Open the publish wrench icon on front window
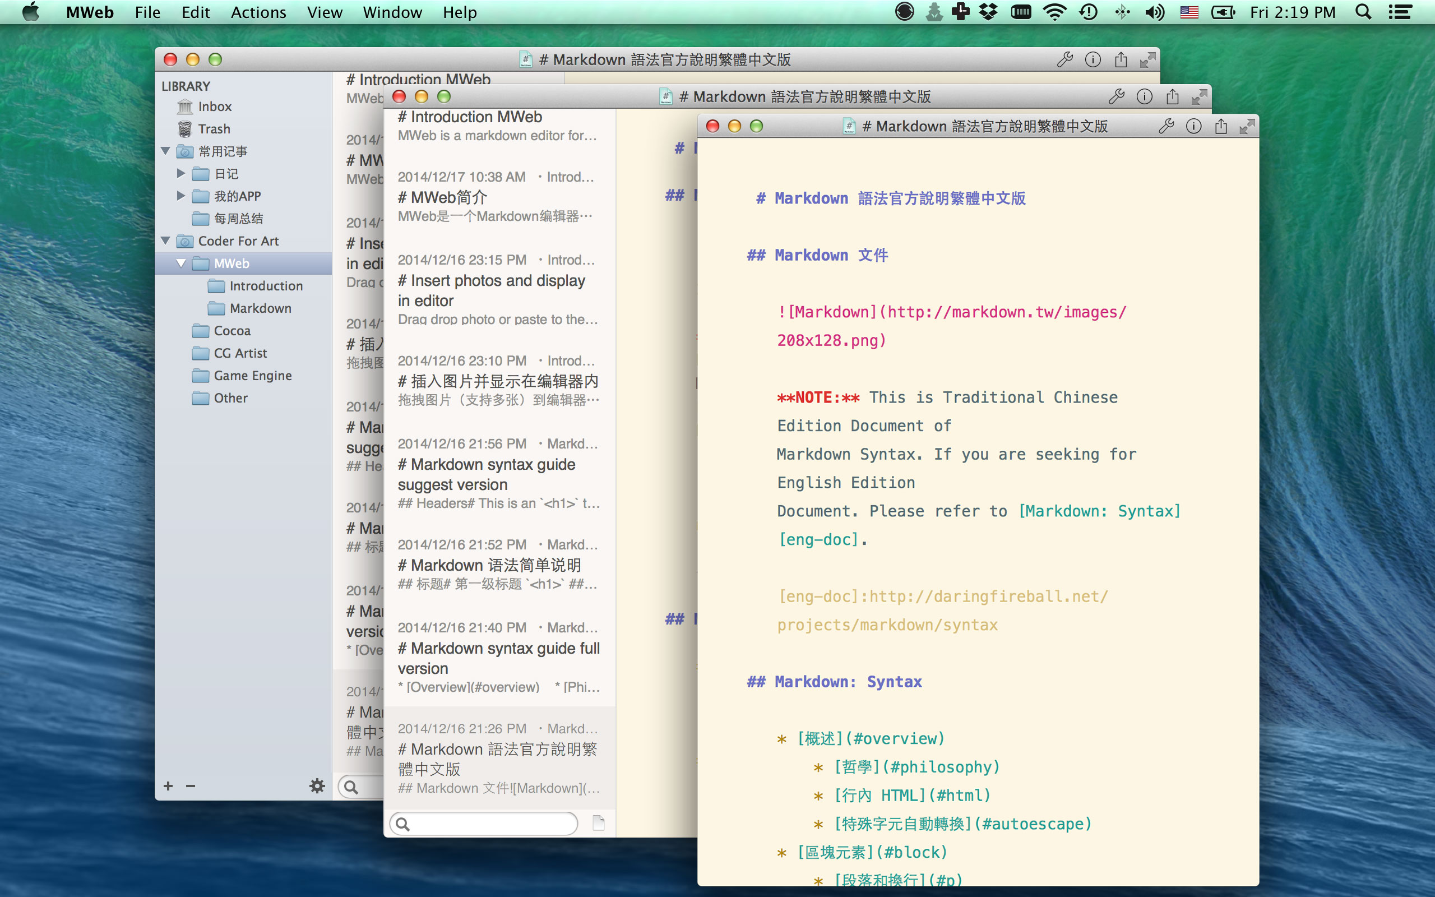Viewport: 1435px width, 897px height. tap(1166, 126)
